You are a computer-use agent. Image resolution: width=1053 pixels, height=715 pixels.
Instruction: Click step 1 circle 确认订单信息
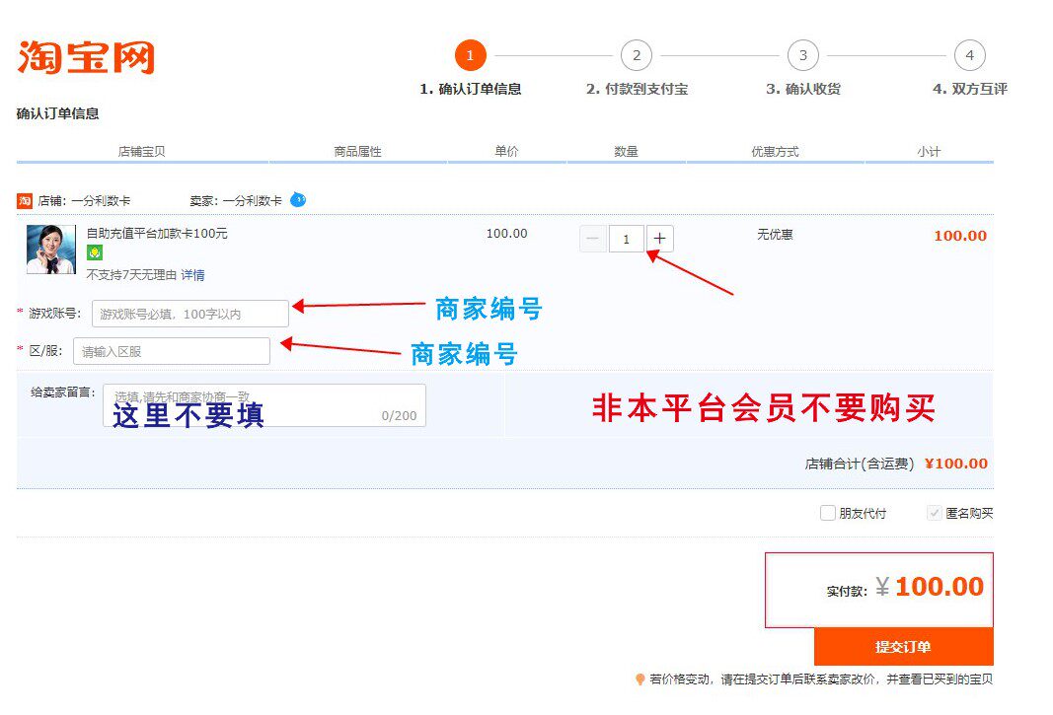[470, 55]
